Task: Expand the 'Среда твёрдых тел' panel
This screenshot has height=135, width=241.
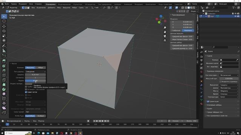Action: [x=215, y=112]
